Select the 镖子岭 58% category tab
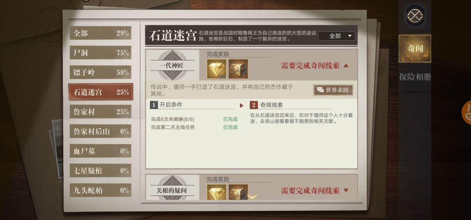Screen dimensions: 471x220 [100, 72]
